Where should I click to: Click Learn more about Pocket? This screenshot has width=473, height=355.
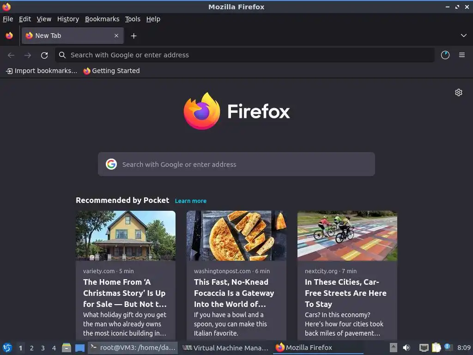click(191, 201)
